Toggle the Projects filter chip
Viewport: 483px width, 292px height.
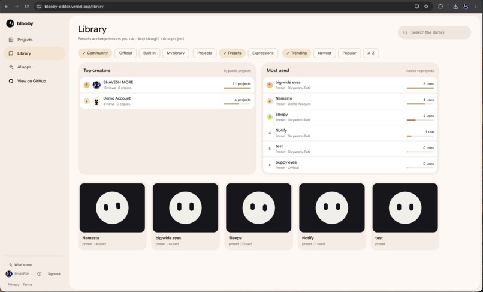tap(204, 53)
